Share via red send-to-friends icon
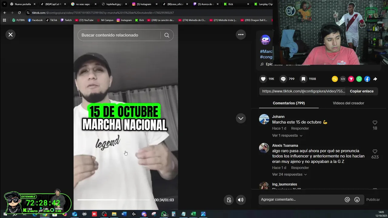 point(351,79)
